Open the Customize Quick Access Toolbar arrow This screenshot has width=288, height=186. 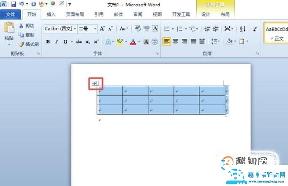pyautogui.click(x=70, y=4)
